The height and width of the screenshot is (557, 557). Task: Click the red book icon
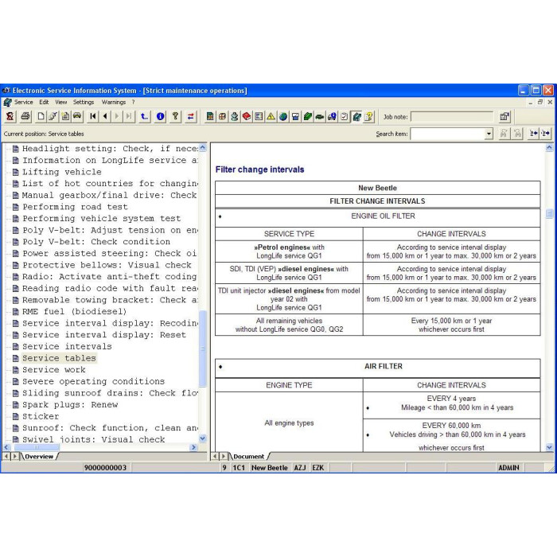[x=247, y=116]
